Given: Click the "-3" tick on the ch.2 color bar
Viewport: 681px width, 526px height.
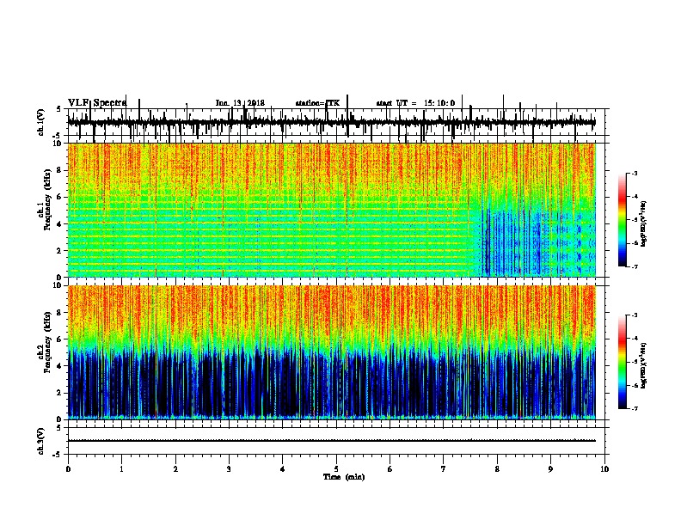Looking at the screenshot, I should (634, 315).
